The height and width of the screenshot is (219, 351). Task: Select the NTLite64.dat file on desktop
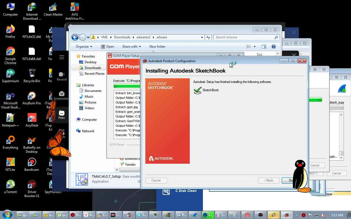pos(32,54)
